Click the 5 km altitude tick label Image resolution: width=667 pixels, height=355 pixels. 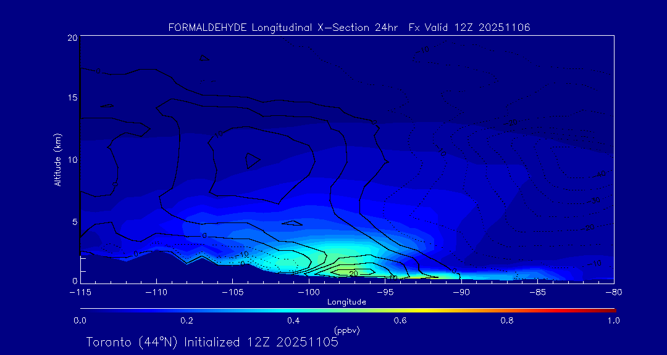coord(73,221)
